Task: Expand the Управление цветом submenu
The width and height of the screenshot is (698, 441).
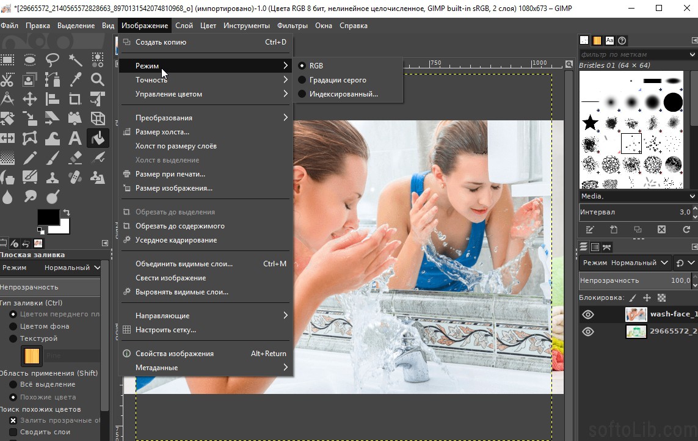Action: click(206, 94)
